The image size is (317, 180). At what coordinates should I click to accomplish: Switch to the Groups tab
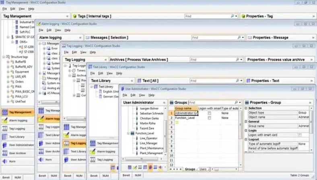coord(190,169)
